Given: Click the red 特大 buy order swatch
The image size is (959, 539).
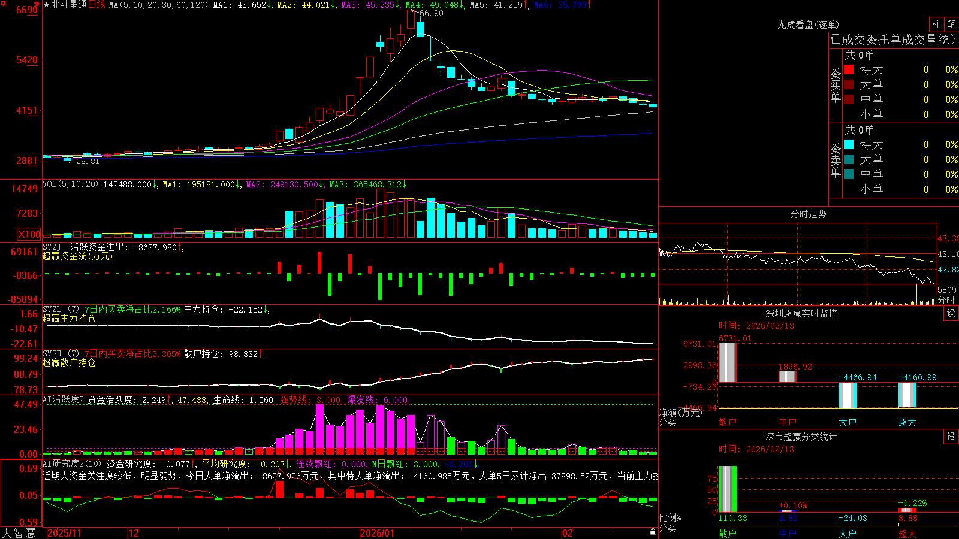Looking at the screenshot, I should [x=849, y=69].
